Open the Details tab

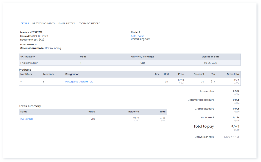click(x=25, y=23)
